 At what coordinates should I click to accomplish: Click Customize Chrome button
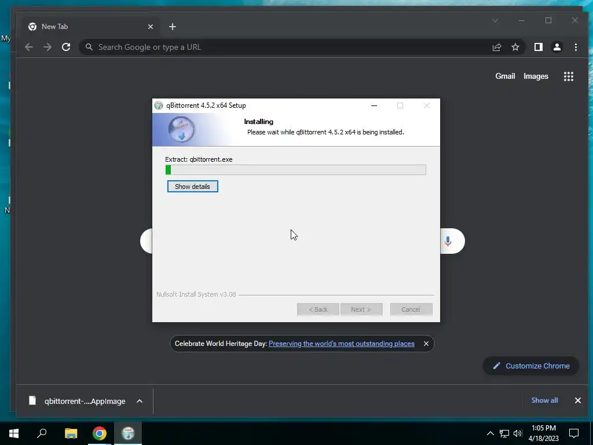click(x=531, y=366)
